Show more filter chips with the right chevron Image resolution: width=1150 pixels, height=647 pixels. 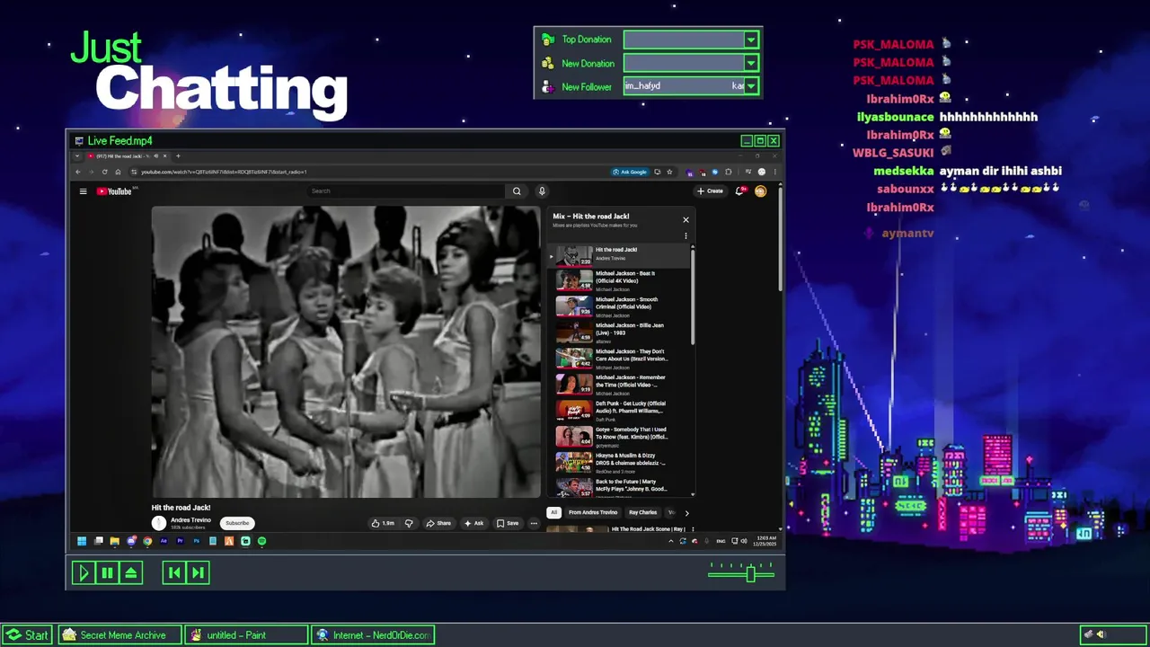(686, 513)
